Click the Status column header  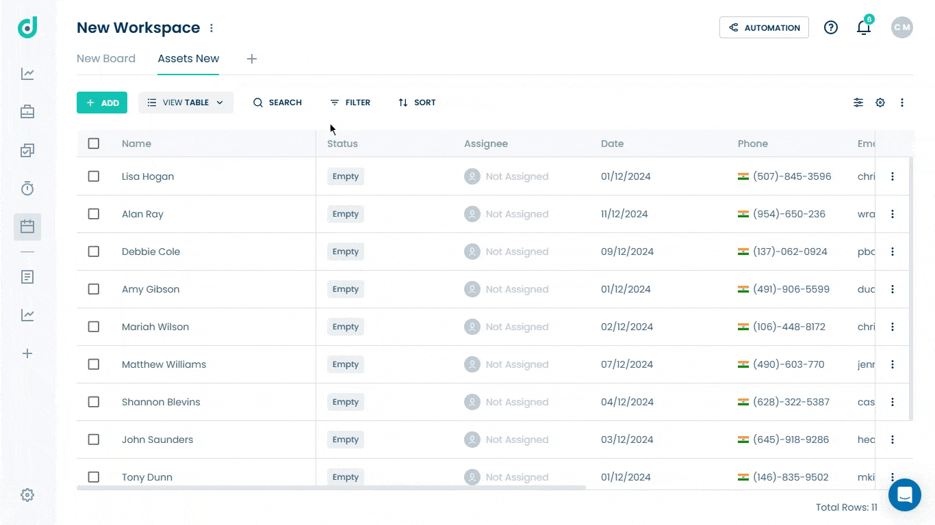[x=342, y=144]
